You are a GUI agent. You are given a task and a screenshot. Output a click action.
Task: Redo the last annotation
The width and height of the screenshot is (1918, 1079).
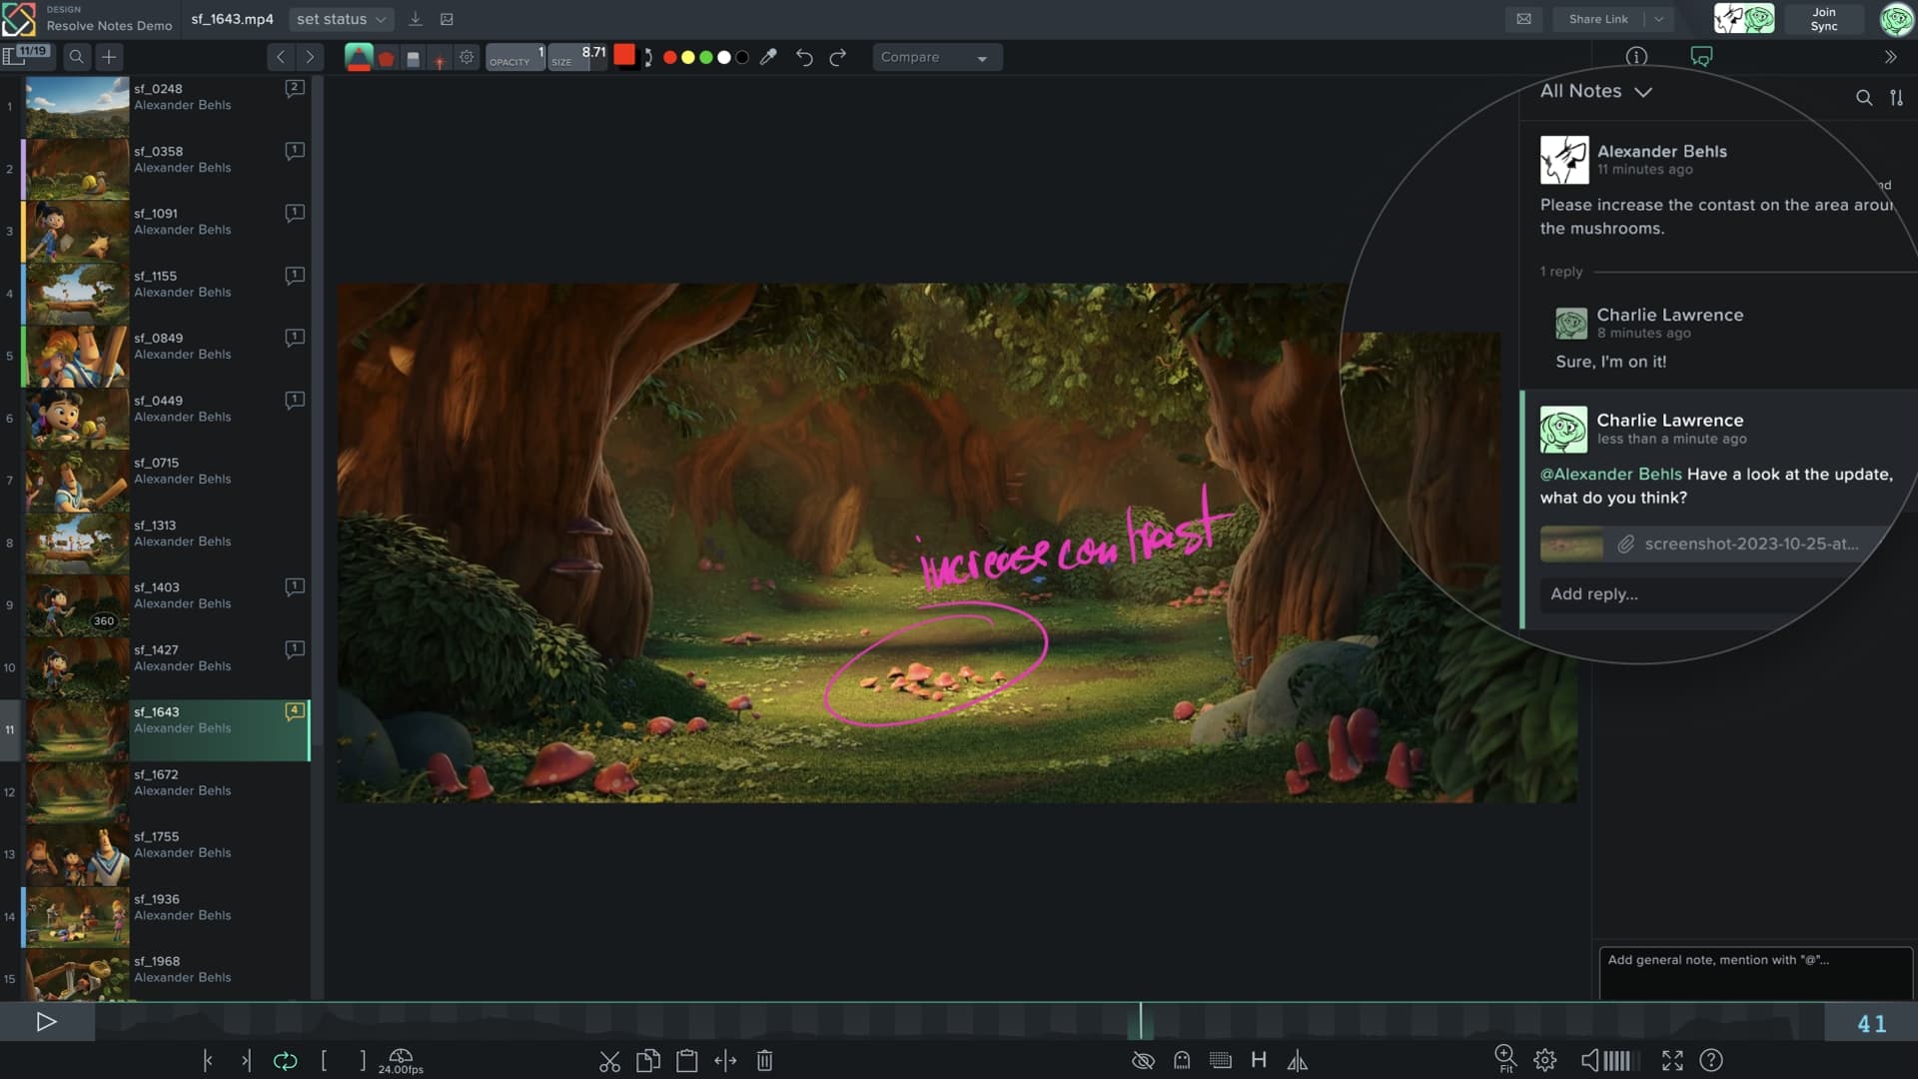coord(837,58)
